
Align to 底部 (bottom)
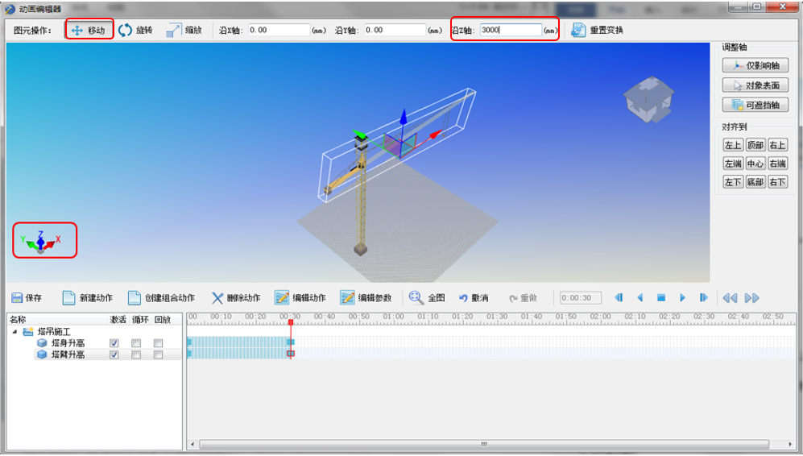pos(755,182)
